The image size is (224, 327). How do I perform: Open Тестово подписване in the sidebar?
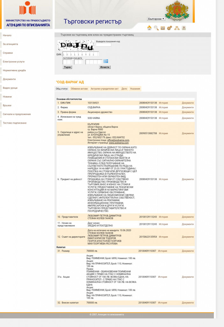(15, 123)
